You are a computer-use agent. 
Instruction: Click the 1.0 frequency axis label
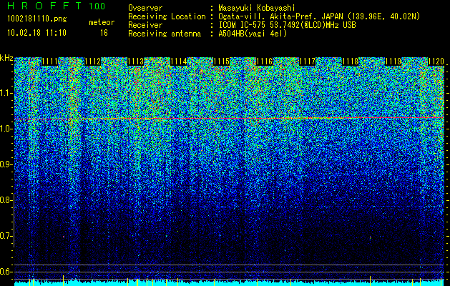point(5,129)
